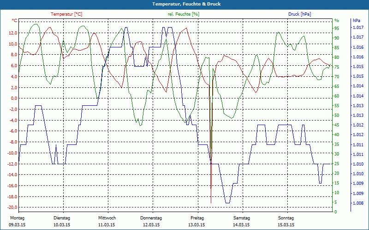Click temperature axis value "-18,0"
This screenshot has width=369, height=230.
12,196
